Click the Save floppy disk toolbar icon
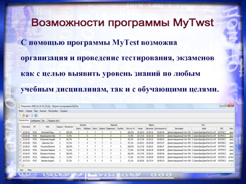The height and width of the screenshot is (184, 246). 27,116
